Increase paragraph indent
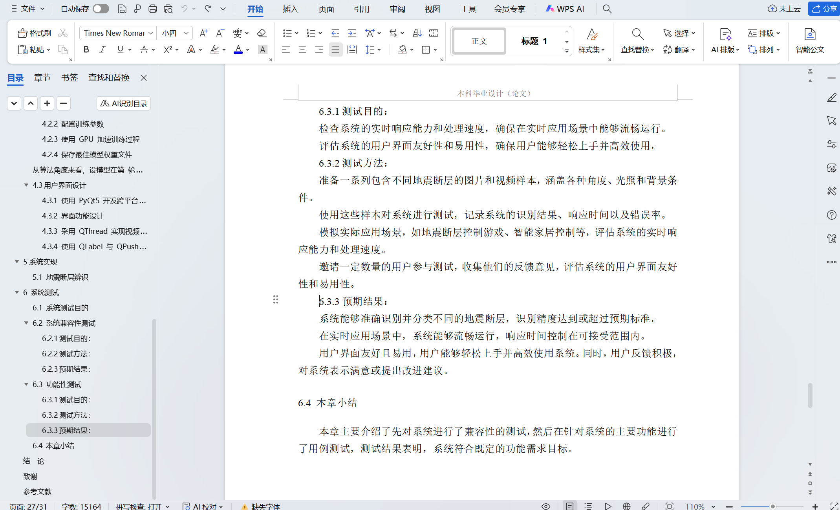This screenshot has width=840, height=510. [x=352, y=33]
